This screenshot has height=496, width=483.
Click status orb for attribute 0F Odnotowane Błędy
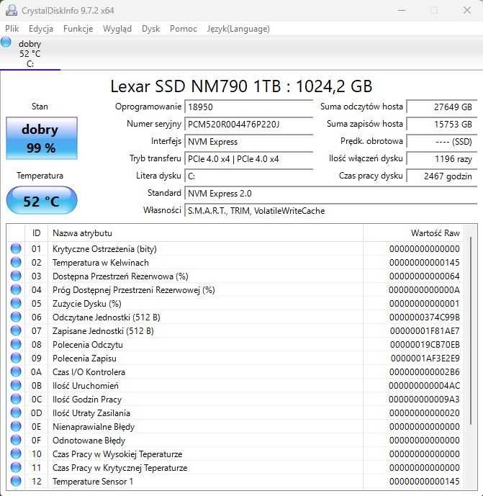pyautogui.click(x=16, y=440)
